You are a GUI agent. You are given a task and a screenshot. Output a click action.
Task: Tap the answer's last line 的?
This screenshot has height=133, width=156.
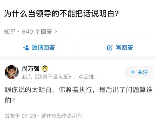[10, 100]
